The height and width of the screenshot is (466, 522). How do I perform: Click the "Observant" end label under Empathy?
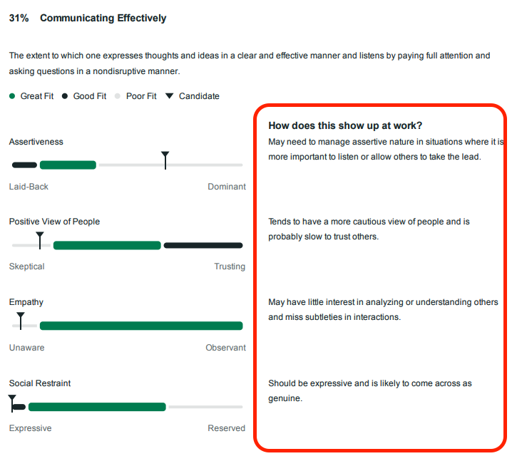click(x=225, y=348)
